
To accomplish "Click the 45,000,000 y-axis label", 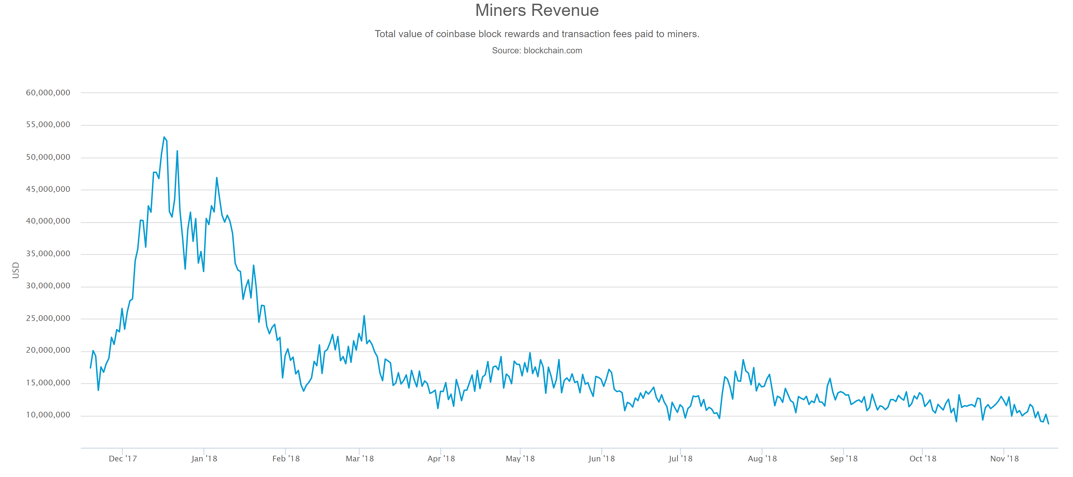I will click(48, 189).
